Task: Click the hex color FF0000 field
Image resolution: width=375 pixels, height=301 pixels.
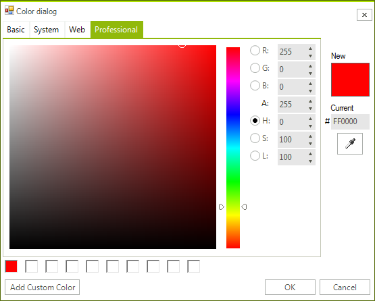Action: [x=350, y=121]
